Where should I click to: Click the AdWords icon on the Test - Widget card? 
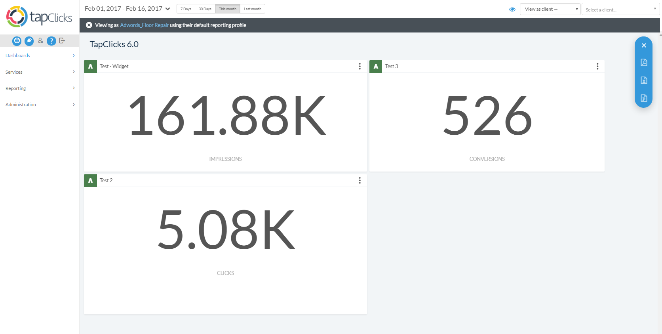pos(90,66)
